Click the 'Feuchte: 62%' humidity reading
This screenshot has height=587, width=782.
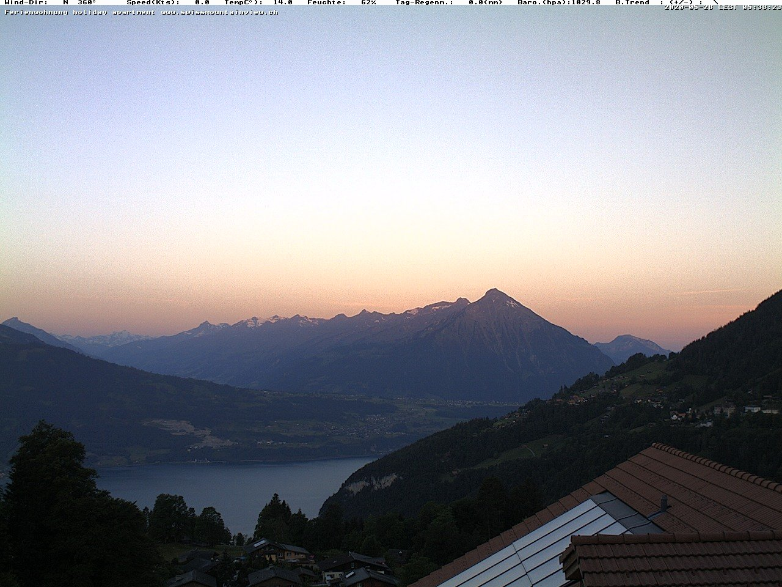[342, 2]
